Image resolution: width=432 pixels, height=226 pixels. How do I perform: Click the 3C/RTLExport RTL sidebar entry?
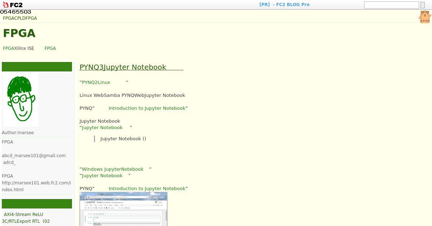pyautogui.click(x=26, y=221)
